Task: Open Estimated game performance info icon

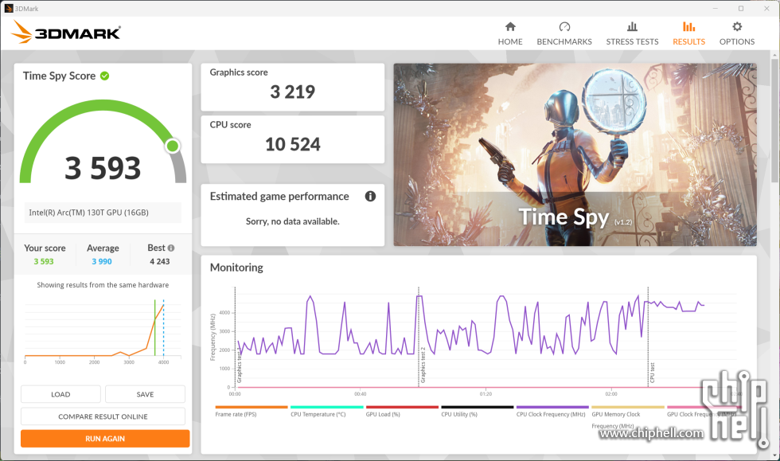Action: 370,196
